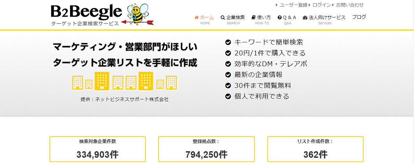Open the 使い方 HOW TO menu

tap(261, 20)
